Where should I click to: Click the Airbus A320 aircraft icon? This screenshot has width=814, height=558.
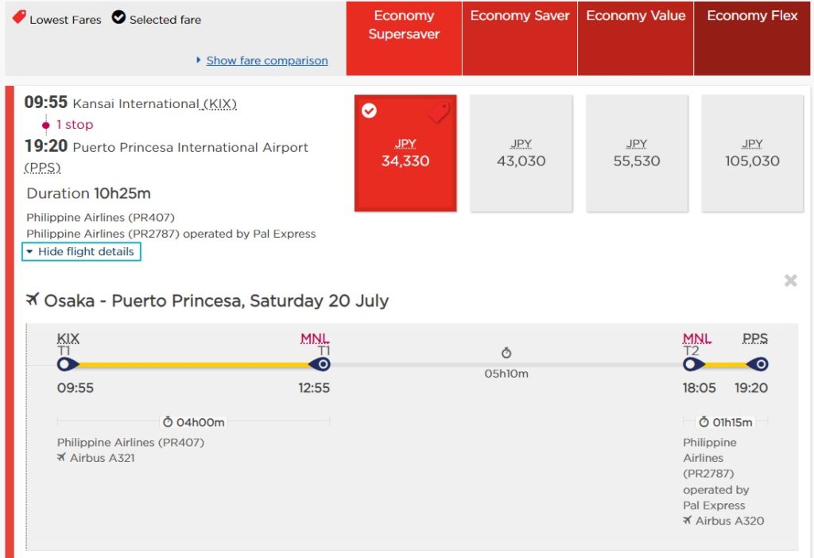[x=688, y=521]
